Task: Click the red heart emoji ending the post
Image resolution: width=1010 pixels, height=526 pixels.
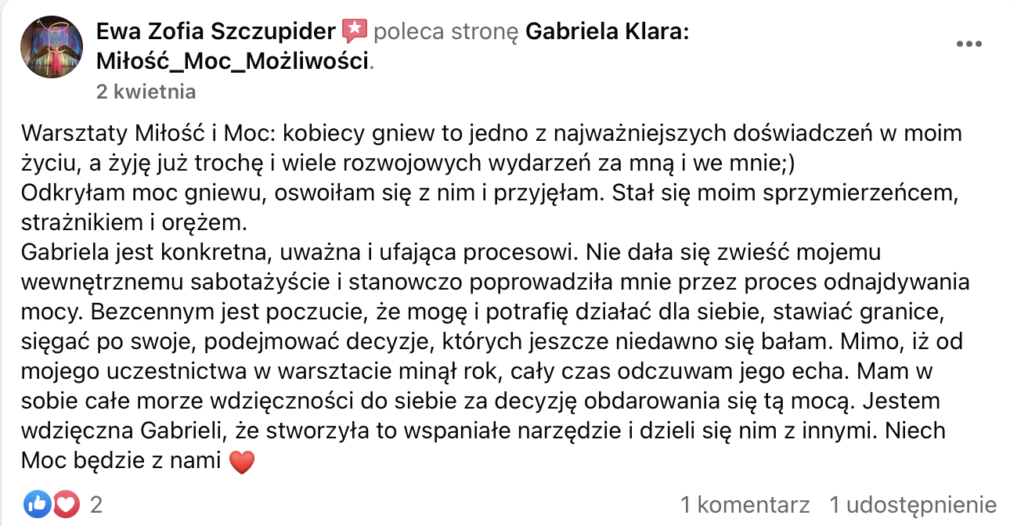Action: pos(243,463)
